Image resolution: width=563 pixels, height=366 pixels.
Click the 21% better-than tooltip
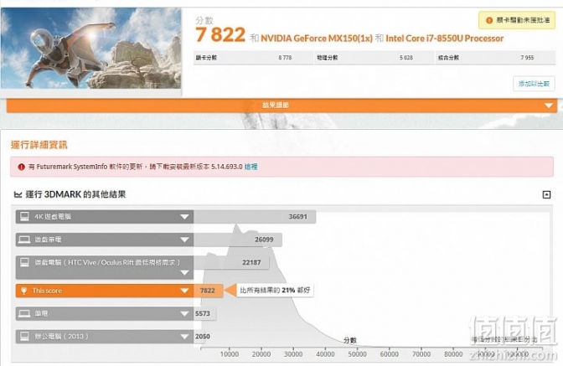click(x=275, y=291)
